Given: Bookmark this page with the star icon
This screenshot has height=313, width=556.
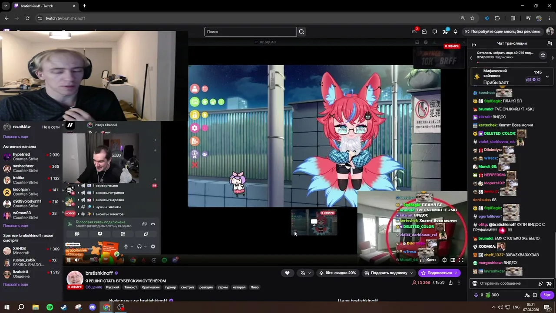Looking at the screenshot, I should [x=472, y=18].
